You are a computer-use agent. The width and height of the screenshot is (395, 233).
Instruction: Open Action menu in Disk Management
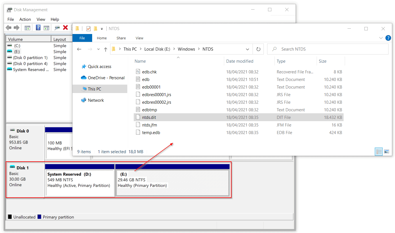[x=25, y=19]
